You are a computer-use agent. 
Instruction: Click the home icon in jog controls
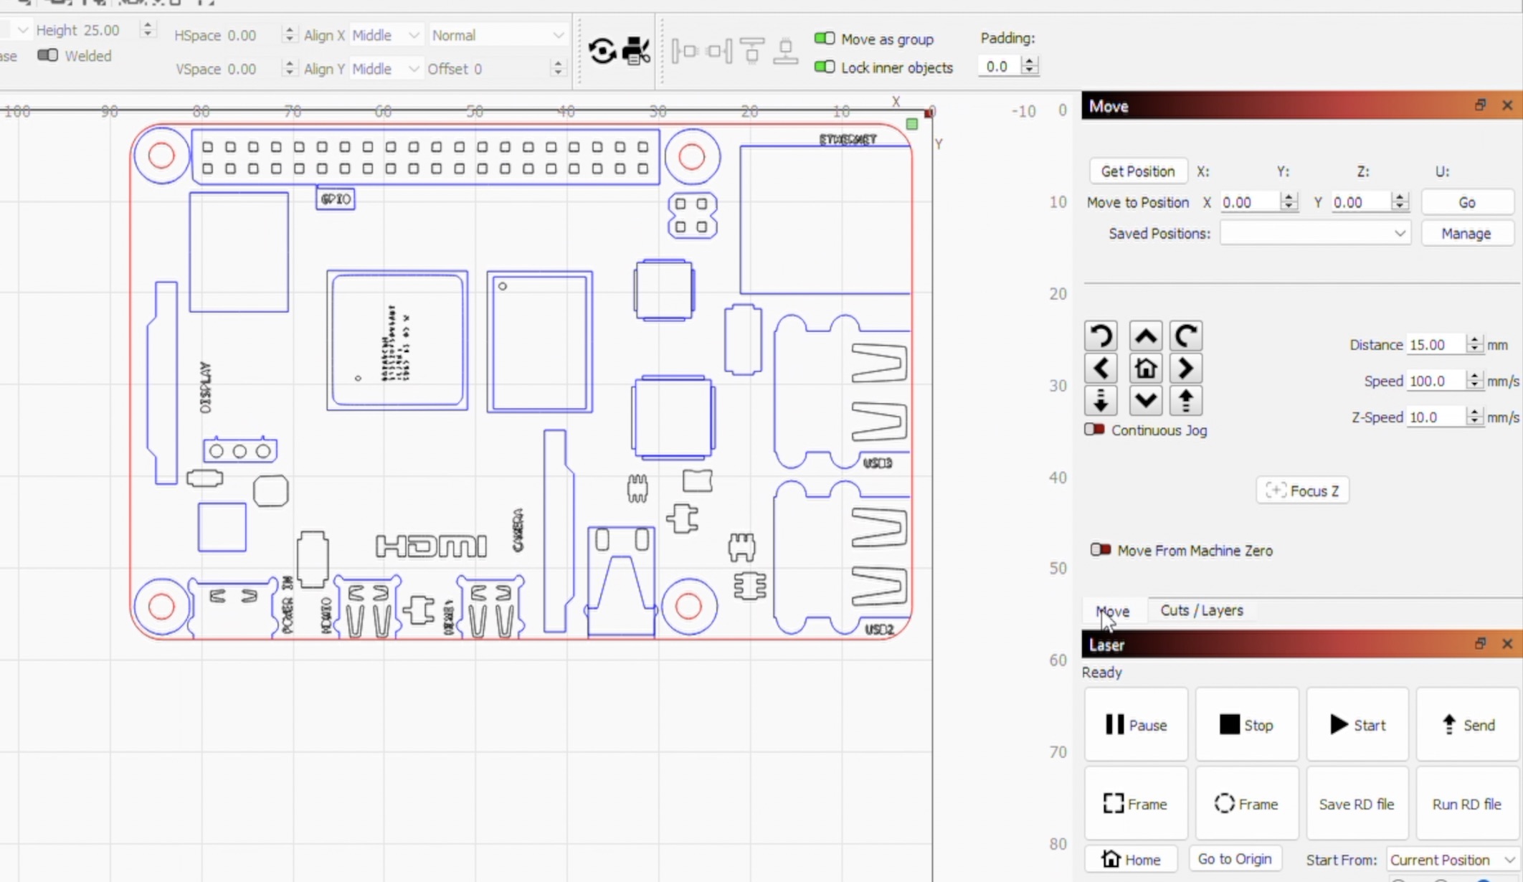[x=1145, y=369]
